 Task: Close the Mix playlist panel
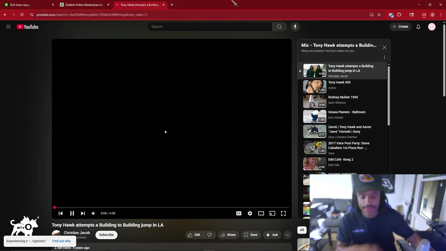click(384, 47)
